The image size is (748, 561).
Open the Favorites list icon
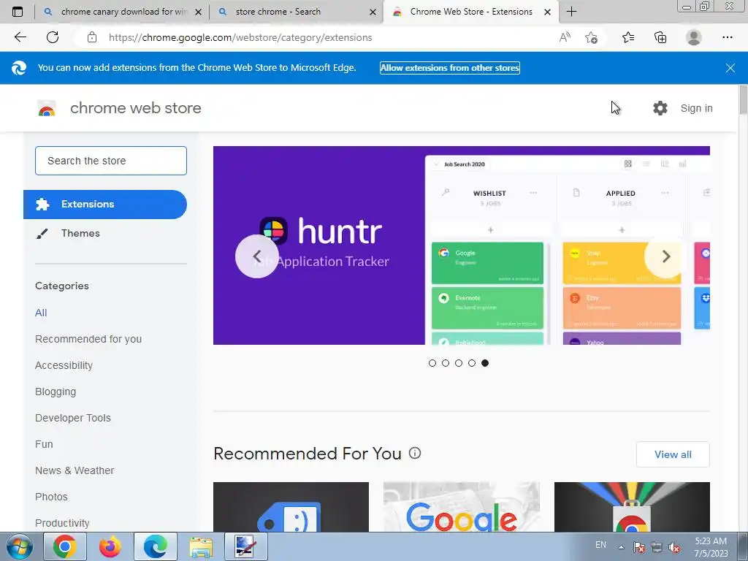[x=628, y=37]
